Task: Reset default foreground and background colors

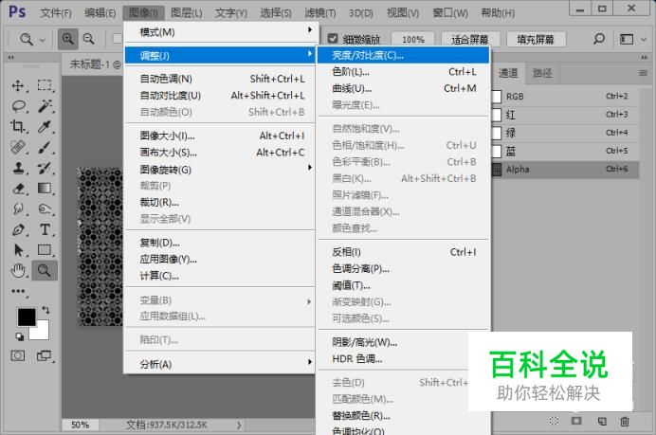Action: pyautogui.click(x=20, y=336)
